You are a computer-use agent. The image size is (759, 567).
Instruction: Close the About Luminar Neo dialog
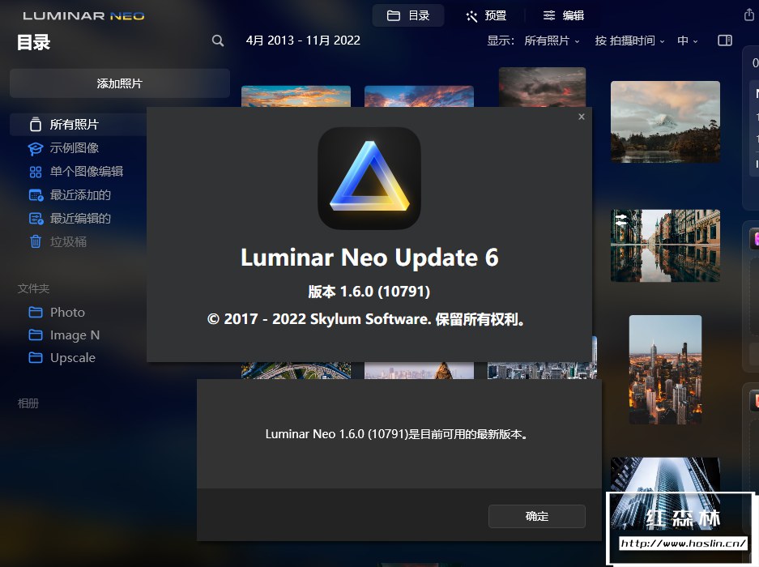[582, 117]
